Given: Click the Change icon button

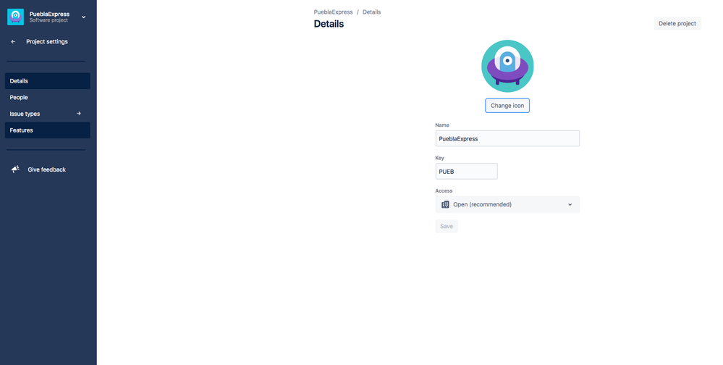Looking at the screenshot, I should coord(507,105).
